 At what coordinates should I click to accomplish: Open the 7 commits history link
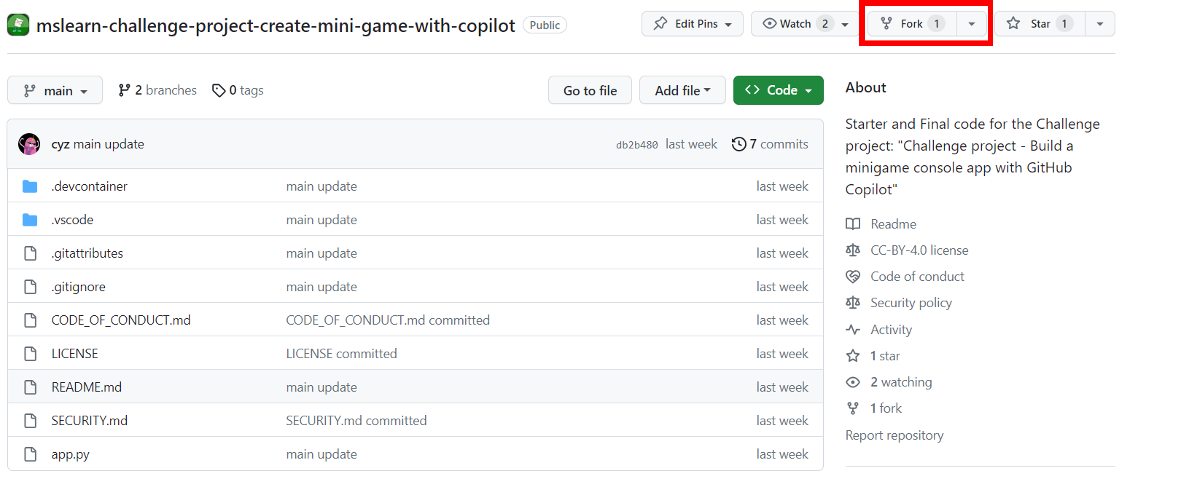[770, 144]
